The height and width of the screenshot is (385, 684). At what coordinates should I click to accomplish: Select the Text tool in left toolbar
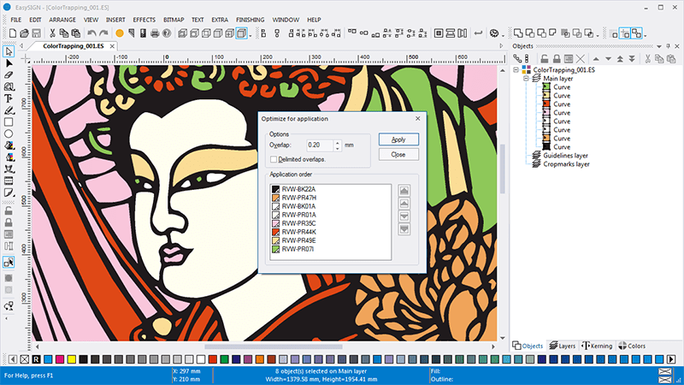tap(9, 98)
